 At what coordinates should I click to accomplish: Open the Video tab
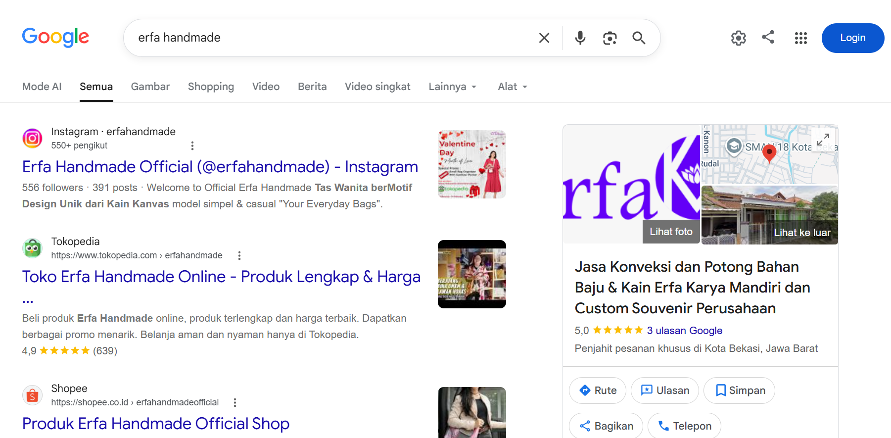pyautogui.click(x=266, y=87)
